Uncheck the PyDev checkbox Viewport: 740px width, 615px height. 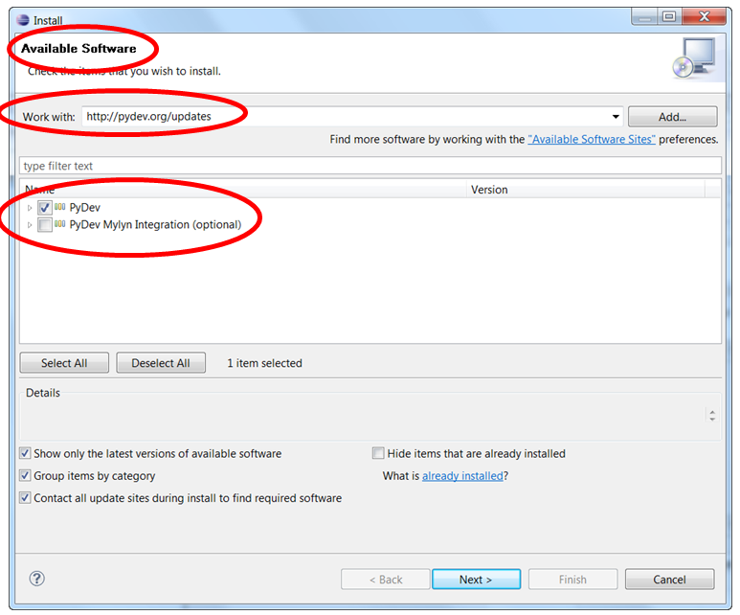[x=45, y=208]
